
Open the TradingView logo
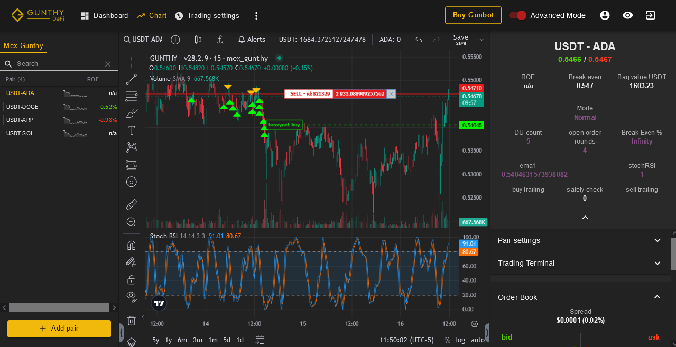point(159,303)
